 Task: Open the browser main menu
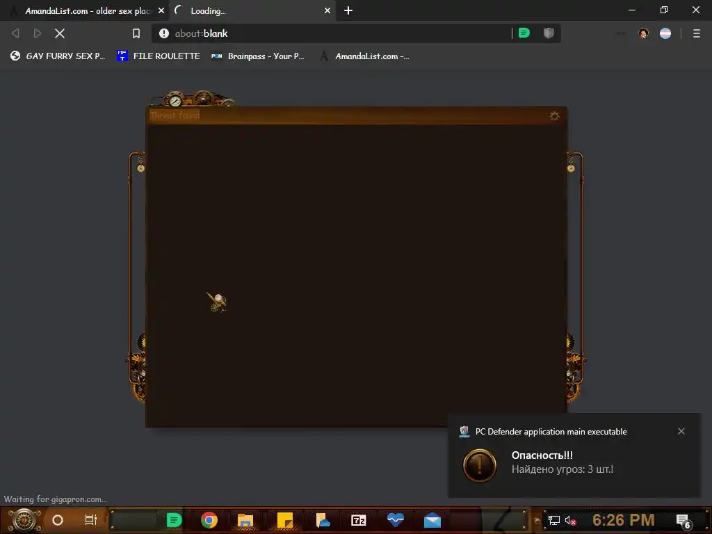tap(697, 33)
